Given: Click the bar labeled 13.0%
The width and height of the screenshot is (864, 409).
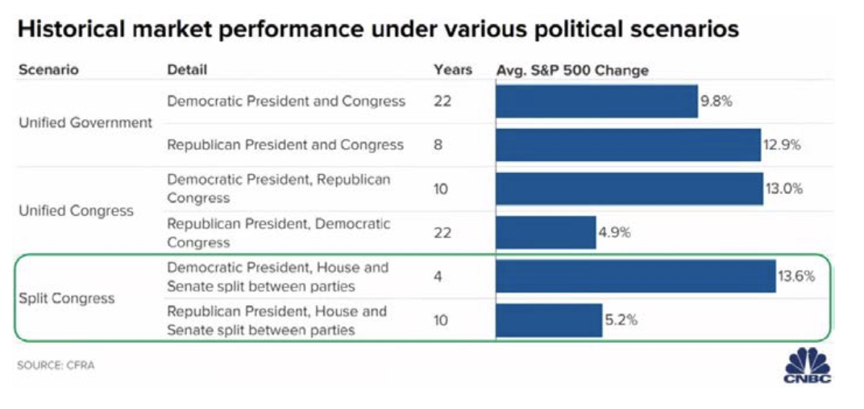Looking at the screenshot, I should [x=629, y=188].
